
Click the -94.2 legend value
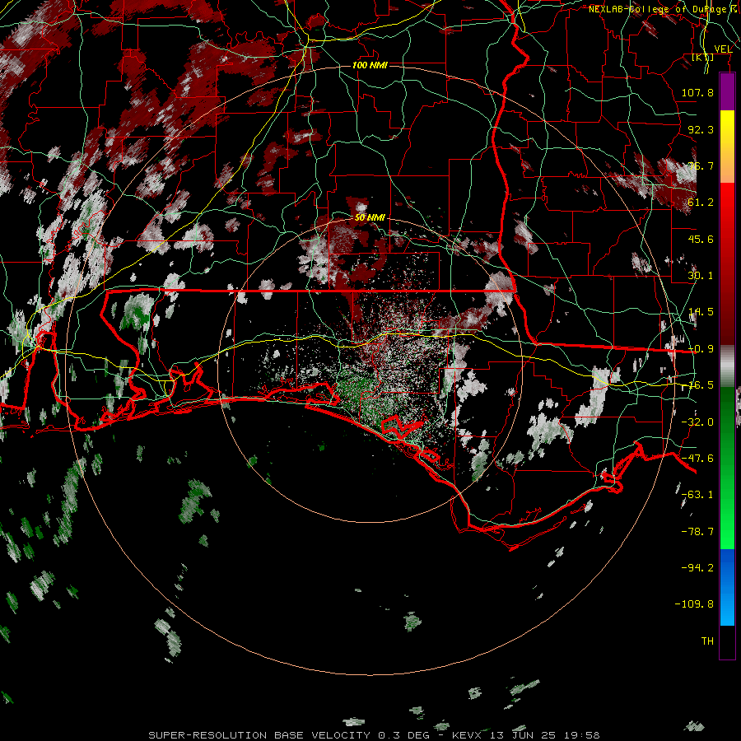(697, 568)
